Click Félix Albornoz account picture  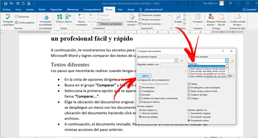[x=222, y=3]
